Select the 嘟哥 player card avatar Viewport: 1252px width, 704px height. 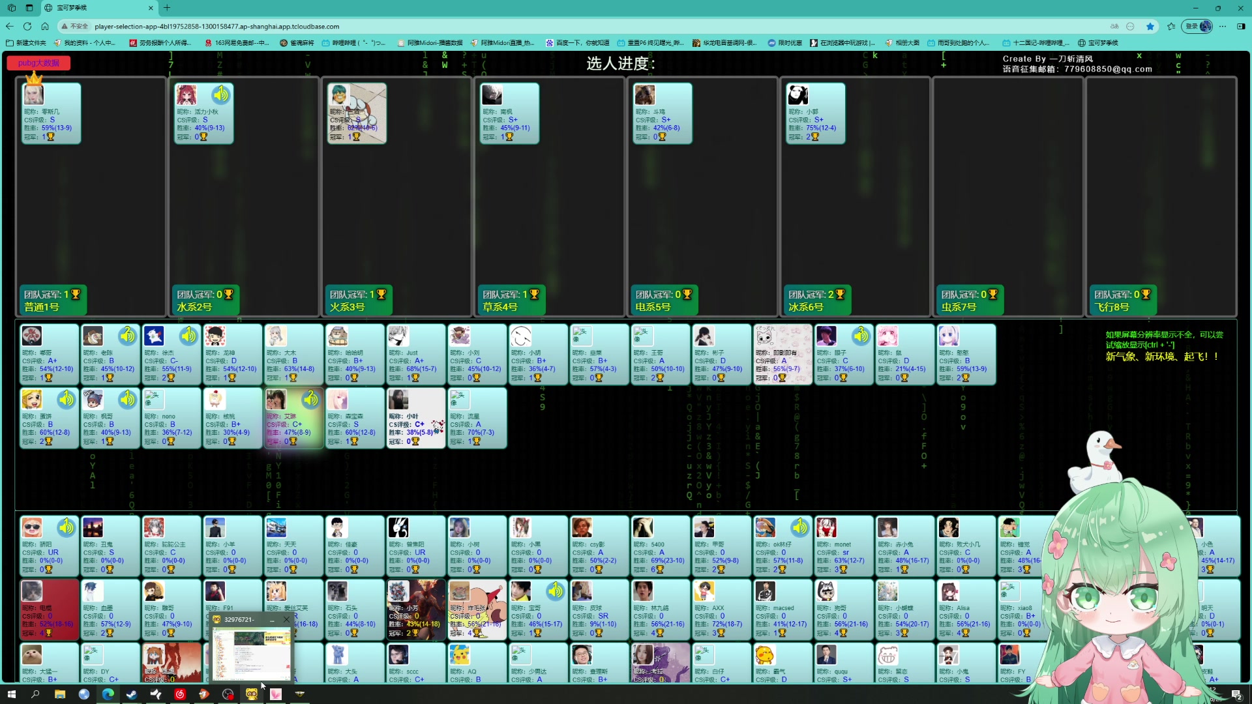[x=32, y=336]
